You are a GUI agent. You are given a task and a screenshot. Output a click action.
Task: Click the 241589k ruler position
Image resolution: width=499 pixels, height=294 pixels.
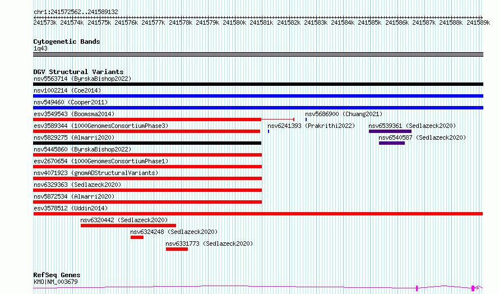478,22
